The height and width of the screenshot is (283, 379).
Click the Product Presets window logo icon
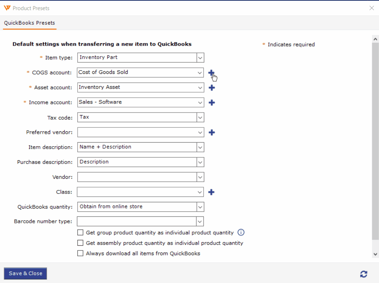[7, 8]
